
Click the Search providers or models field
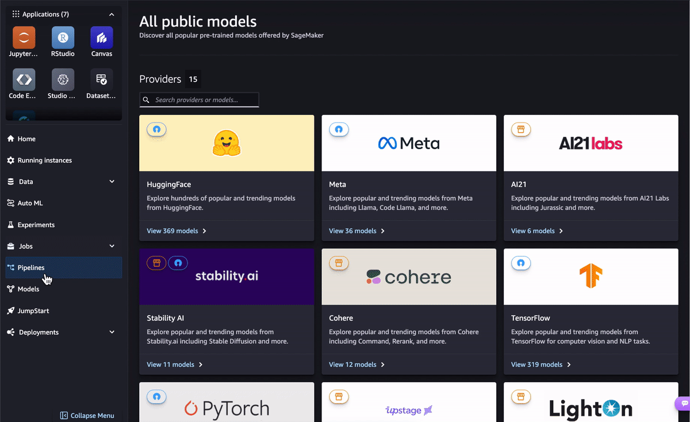(x=204, y=100)
